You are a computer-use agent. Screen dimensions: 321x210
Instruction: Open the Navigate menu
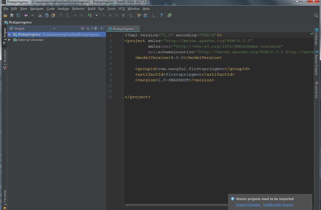click(x=37, y=8)
